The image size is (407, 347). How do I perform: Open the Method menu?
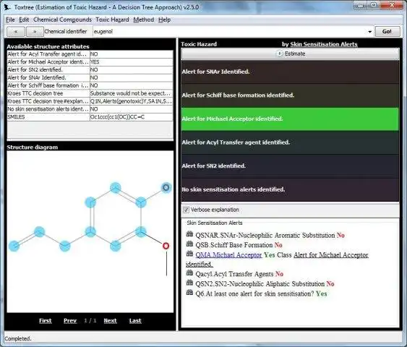tap(144, 20)
